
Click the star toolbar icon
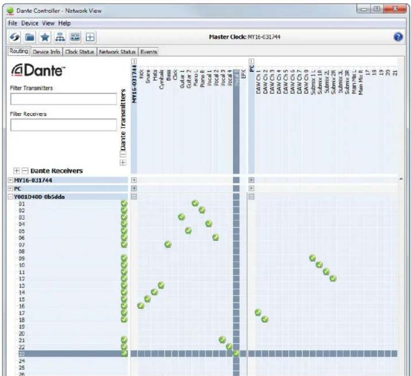pyautogui.click(x=45, y=37)
